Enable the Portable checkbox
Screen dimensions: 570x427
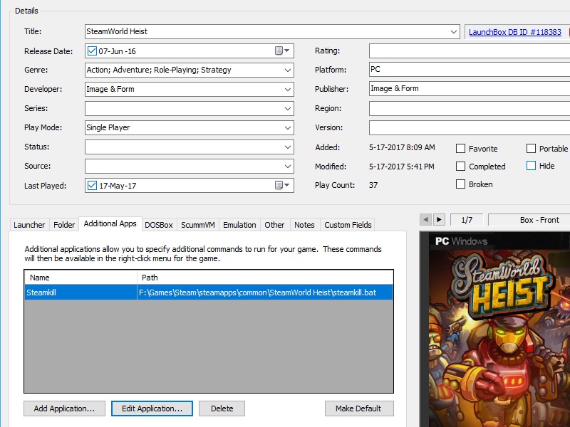pos(531,149)
